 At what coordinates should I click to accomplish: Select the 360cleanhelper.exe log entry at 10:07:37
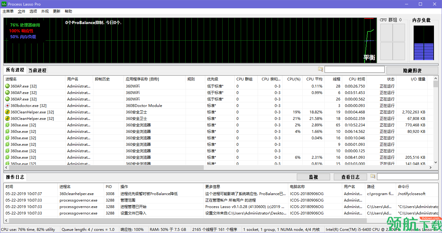coord(221,194)
